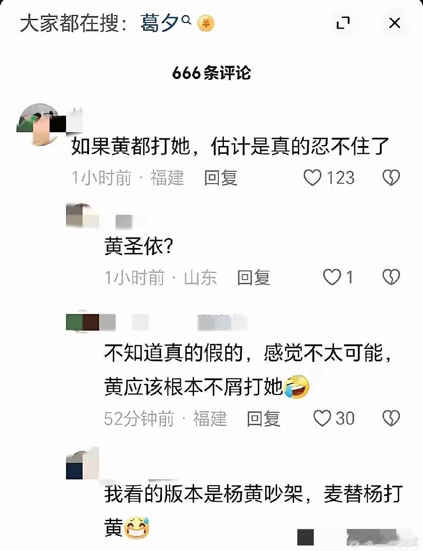Open trending search term 葛夕
The height and width of the screenshot is (551, 423).
159,23
